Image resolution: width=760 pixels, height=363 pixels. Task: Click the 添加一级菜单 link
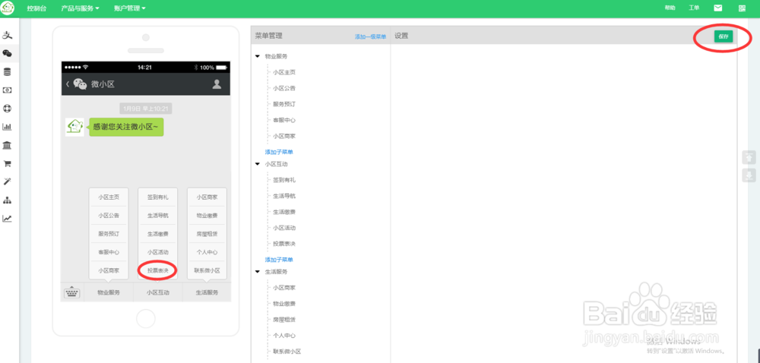[370, 36]
